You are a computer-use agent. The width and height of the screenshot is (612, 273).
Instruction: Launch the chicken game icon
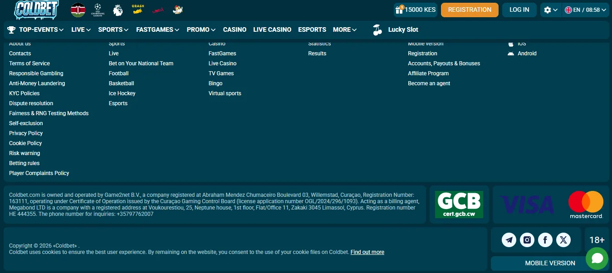pos(177,10)
